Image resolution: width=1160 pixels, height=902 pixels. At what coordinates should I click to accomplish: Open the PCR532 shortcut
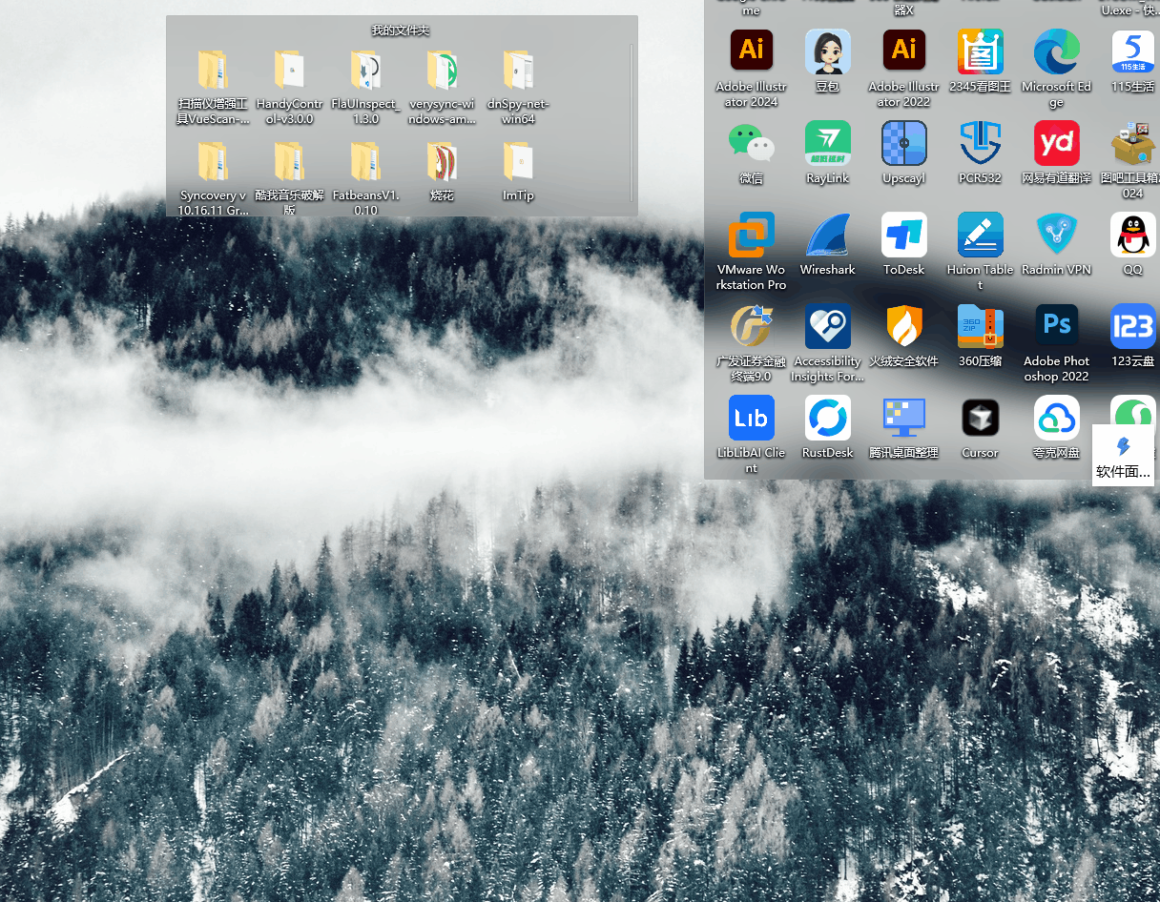(981, 153)
